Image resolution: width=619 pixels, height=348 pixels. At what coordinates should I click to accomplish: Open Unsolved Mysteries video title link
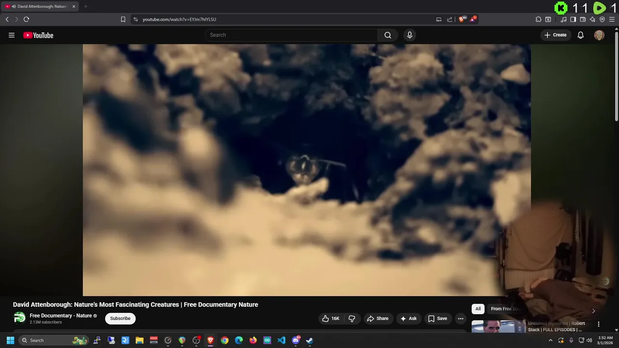(556, 326)
